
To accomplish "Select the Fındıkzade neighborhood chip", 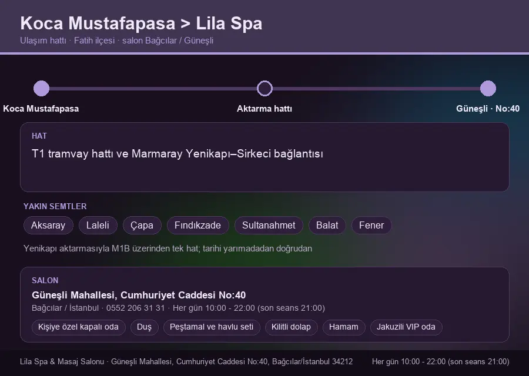I will [197, 225].
